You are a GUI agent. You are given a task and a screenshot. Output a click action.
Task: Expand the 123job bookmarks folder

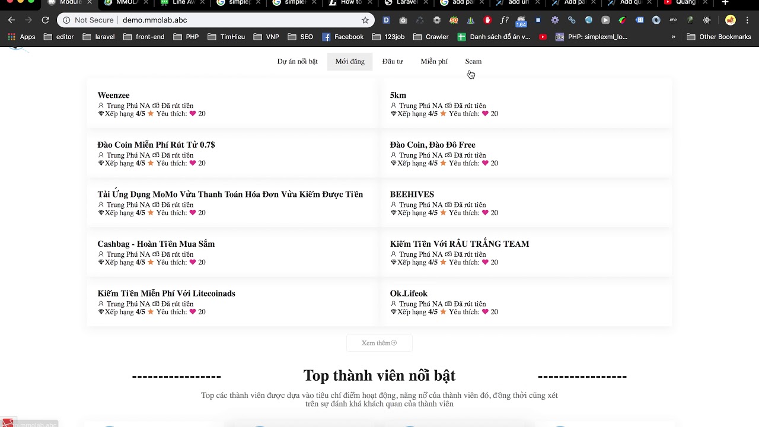[x=388, y=37]
